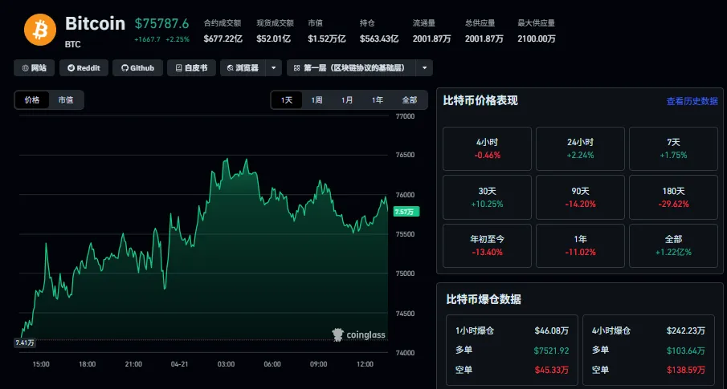Select the 1天 time range tab
Image resolution: width=727 pixels, height=389 pixels.
pyautogui.click(x=287, y=100)
